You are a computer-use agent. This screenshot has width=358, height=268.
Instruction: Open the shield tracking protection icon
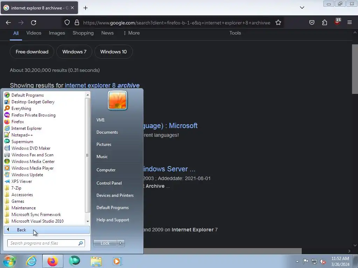67,23
